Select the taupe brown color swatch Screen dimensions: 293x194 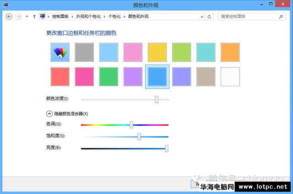[206, 77]
